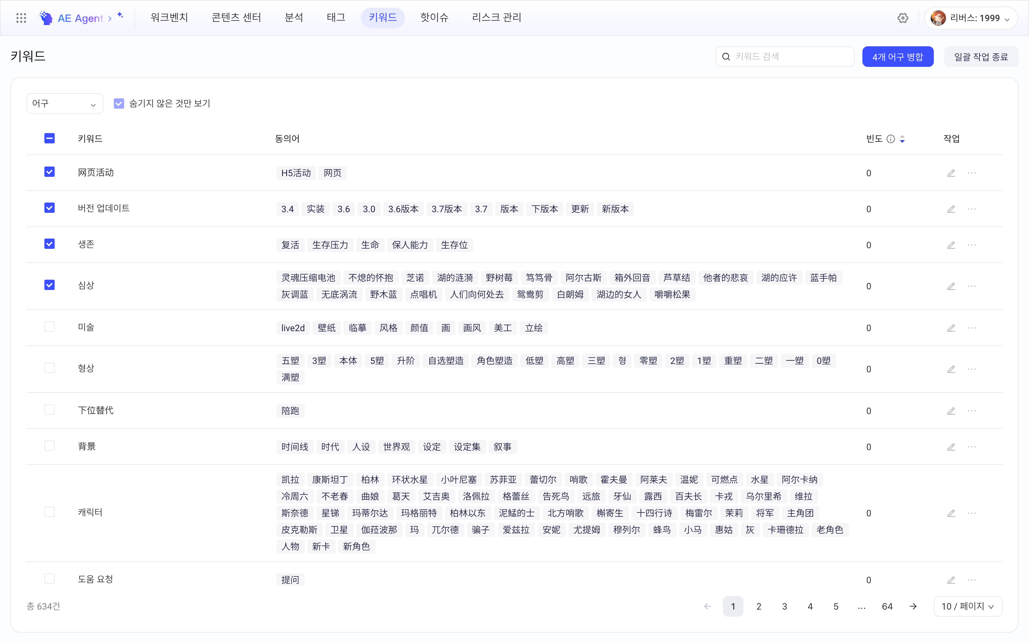Open the 리버스: 1999 account dropdown
The image size is (1029, 643).
coord(971,18)
